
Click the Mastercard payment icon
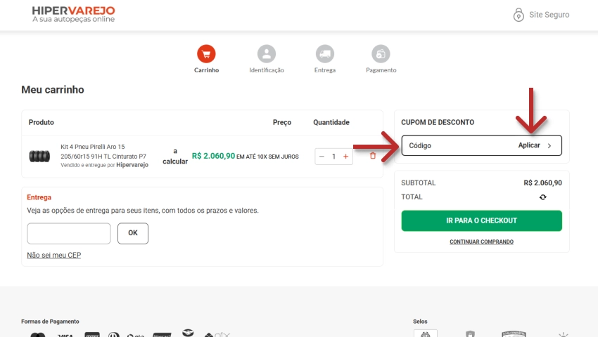coord(38,335)
